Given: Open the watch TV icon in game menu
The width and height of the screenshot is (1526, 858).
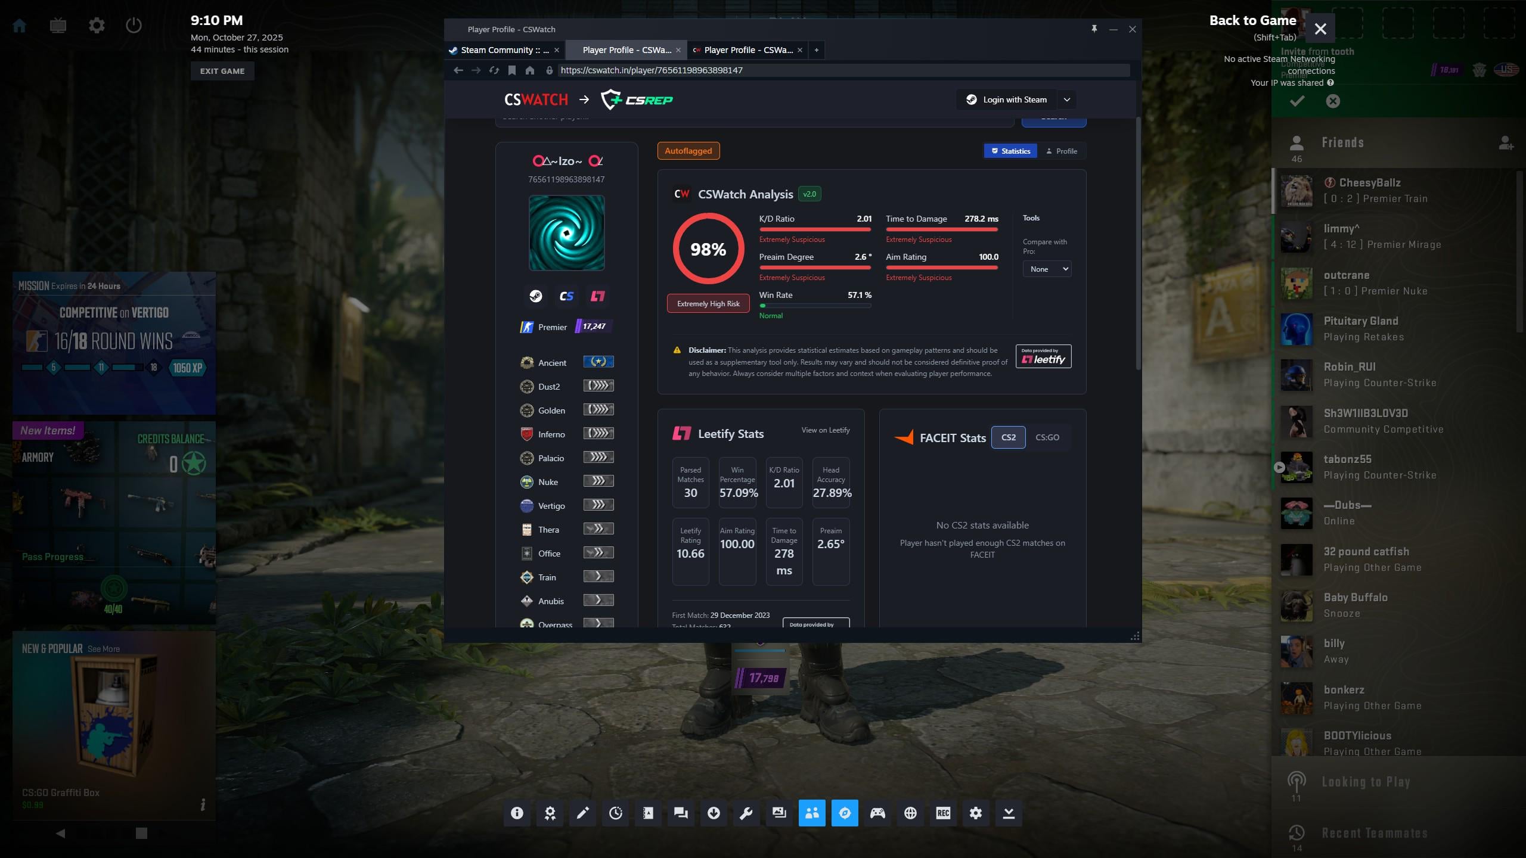Looking at the screenshot, I should point(58,26).
